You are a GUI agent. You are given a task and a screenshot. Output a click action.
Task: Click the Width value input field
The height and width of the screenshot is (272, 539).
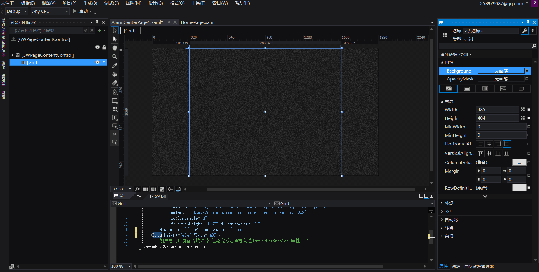[x=497, y=110]
